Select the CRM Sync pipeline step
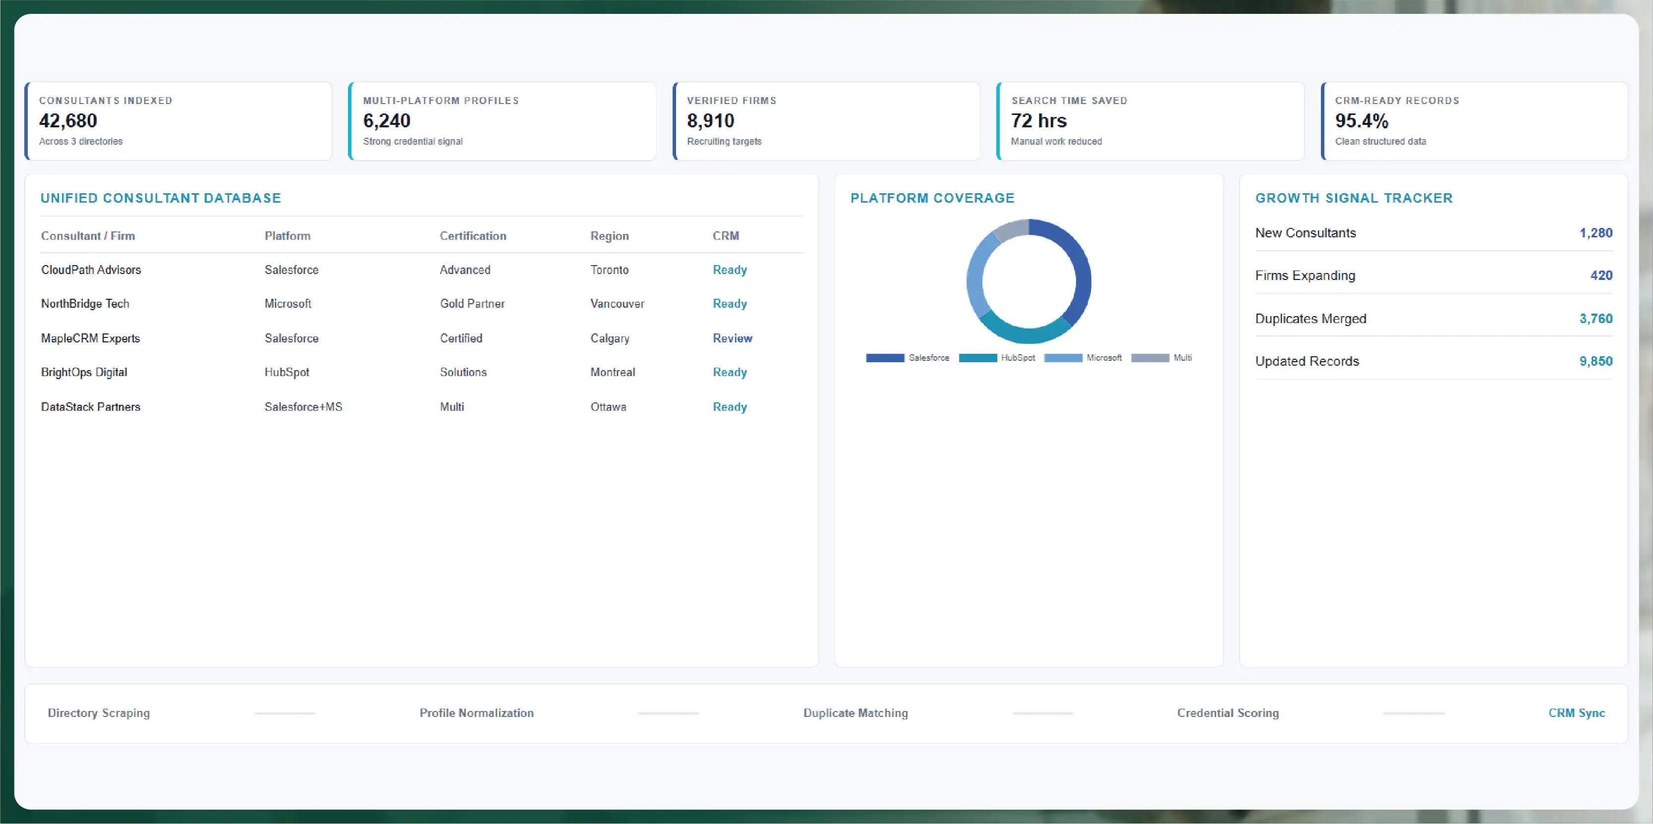Screen dimensions: 1653x824 coord(1576,713)
